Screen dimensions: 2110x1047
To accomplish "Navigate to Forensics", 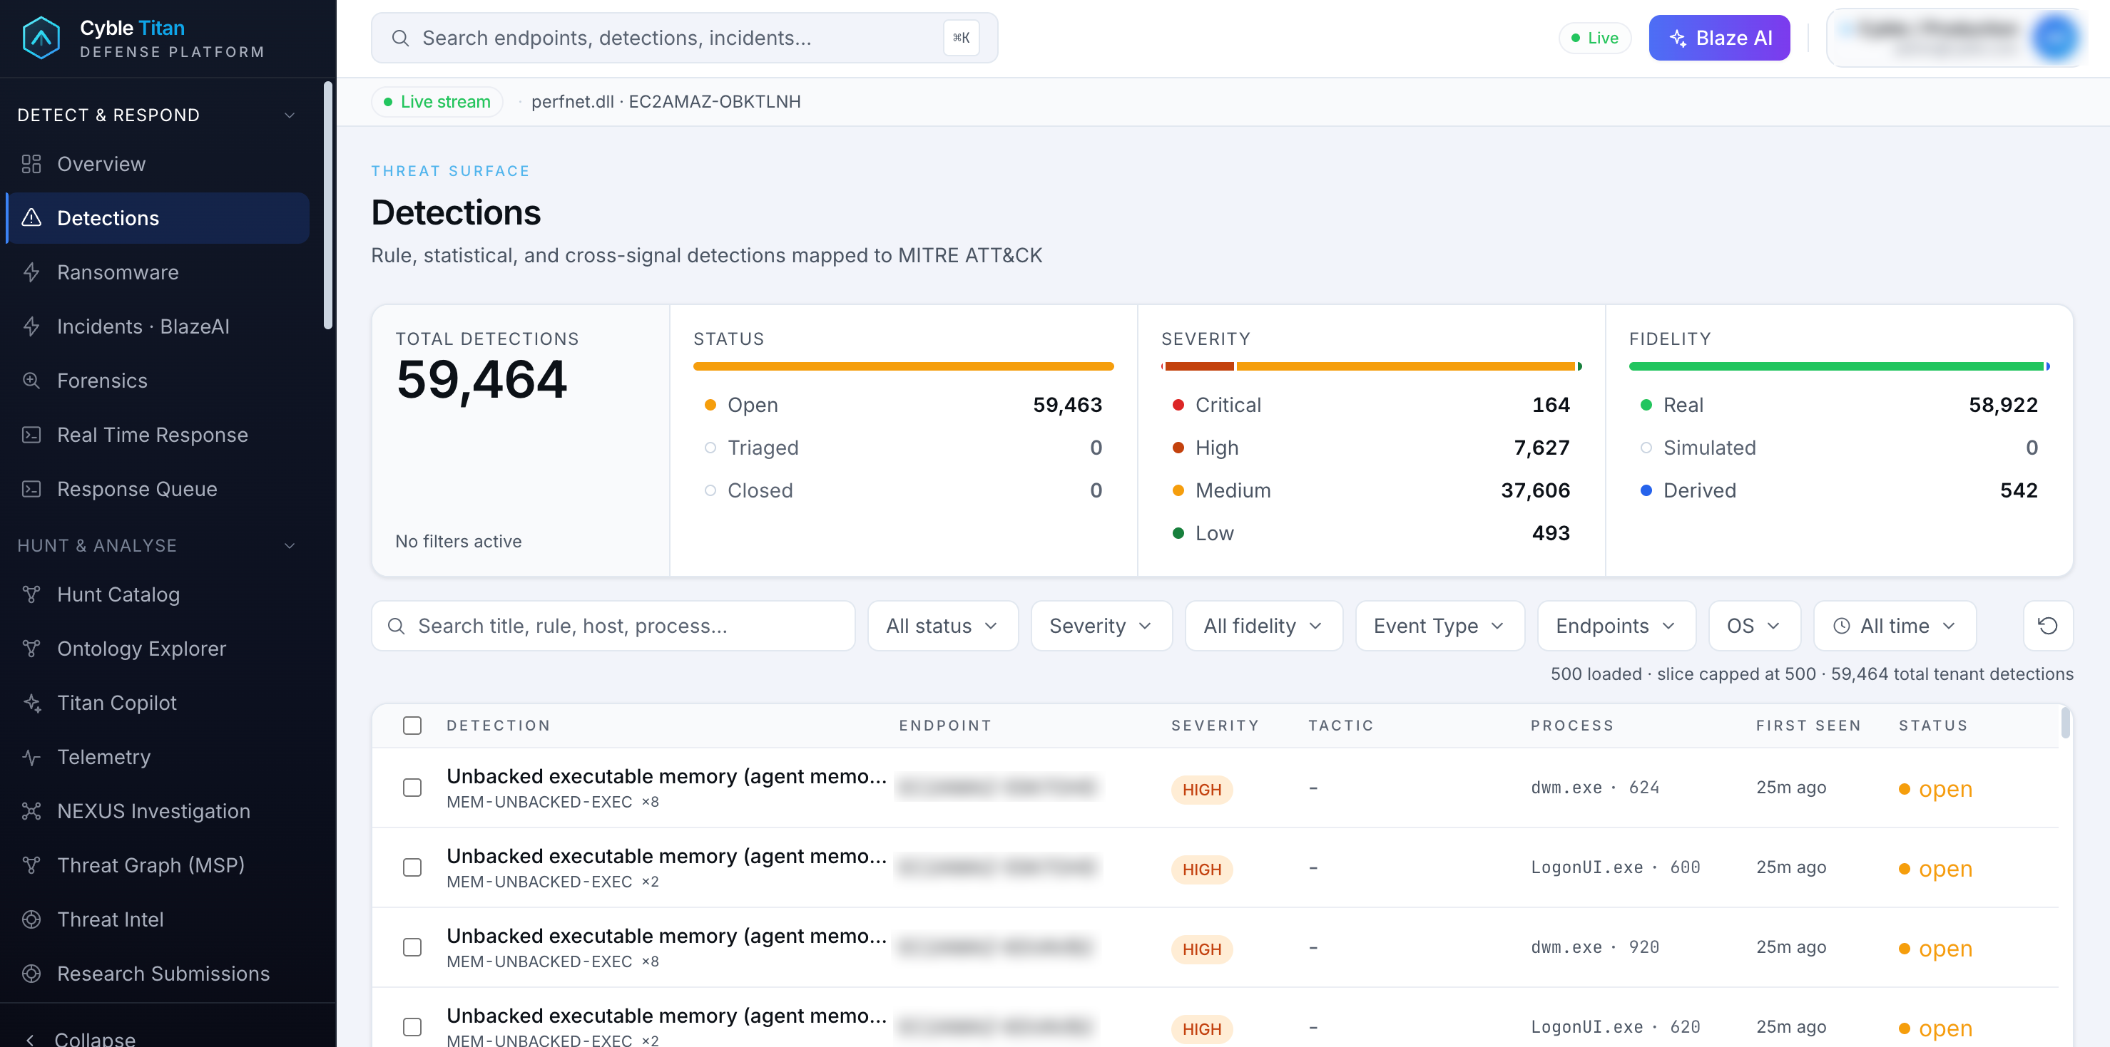I will click(x=157, y=380).
